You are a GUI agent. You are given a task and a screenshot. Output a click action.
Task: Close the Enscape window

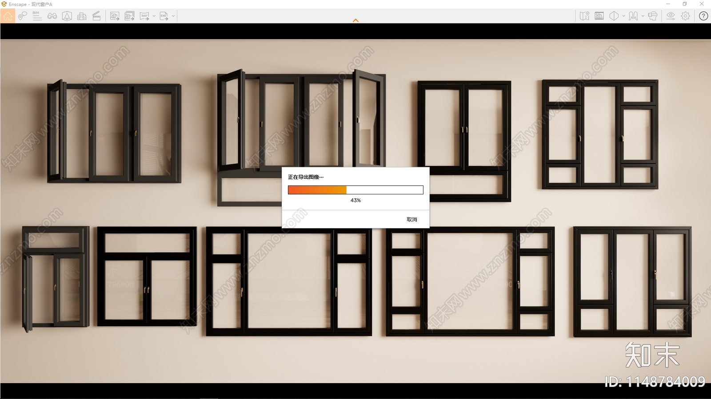click(702, 4)
